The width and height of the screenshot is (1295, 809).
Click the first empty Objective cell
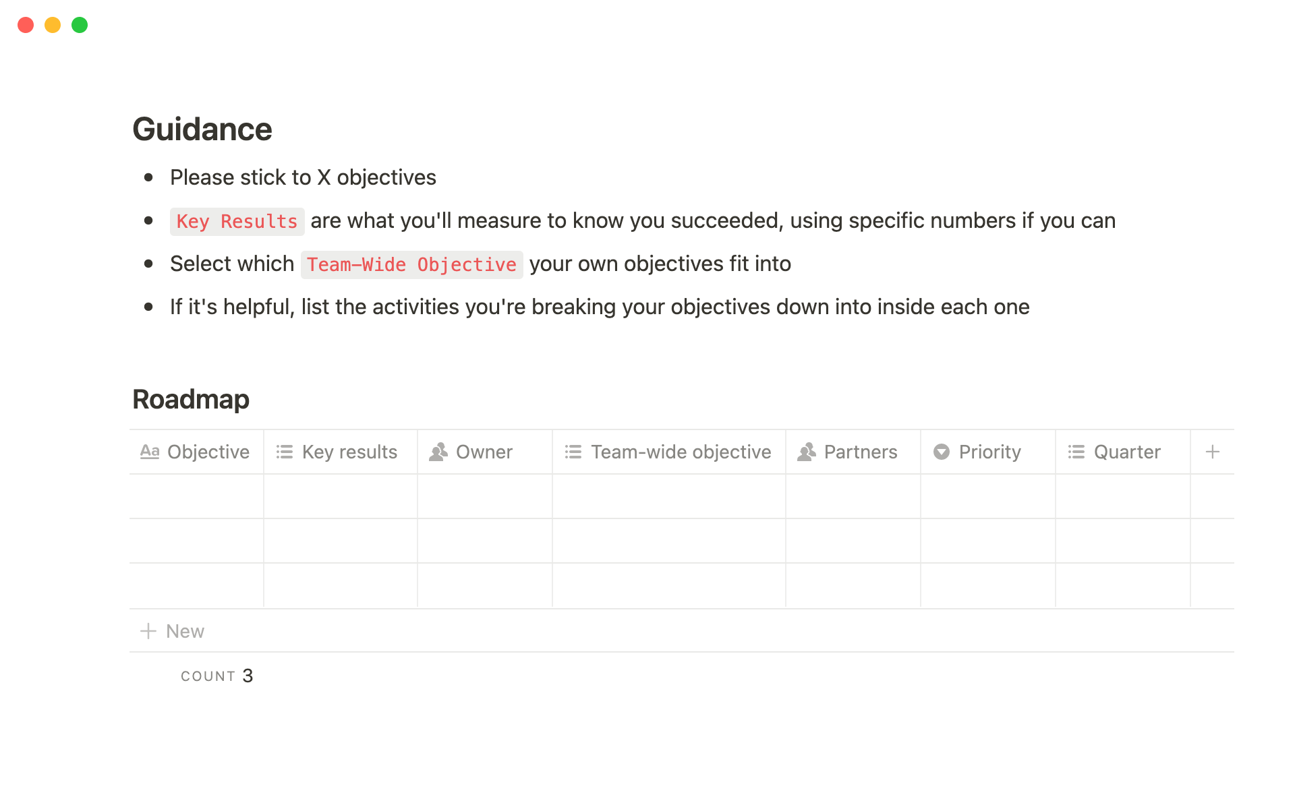196,496
